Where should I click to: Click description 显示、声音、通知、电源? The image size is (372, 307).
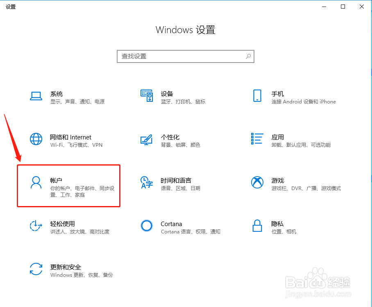(x=77, y=102)
